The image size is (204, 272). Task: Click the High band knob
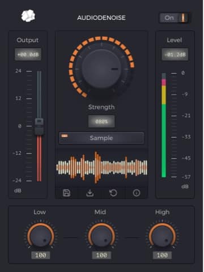click(162, 236)
